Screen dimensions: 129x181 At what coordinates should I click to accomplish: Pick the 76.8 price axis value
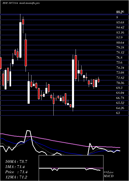point(119,58)
